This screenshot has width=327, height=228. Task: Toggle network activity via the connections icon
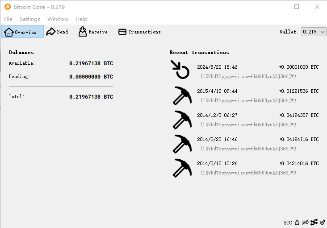point(314,222)
